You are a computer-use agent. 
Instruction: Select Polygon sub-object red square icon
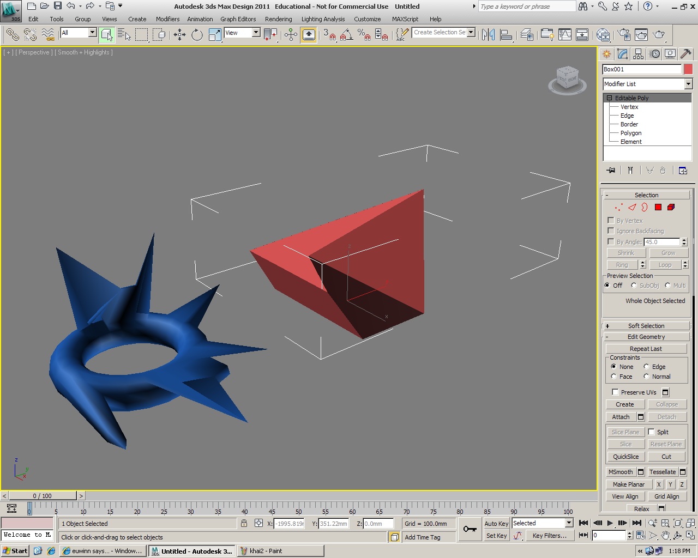[658, 207]
